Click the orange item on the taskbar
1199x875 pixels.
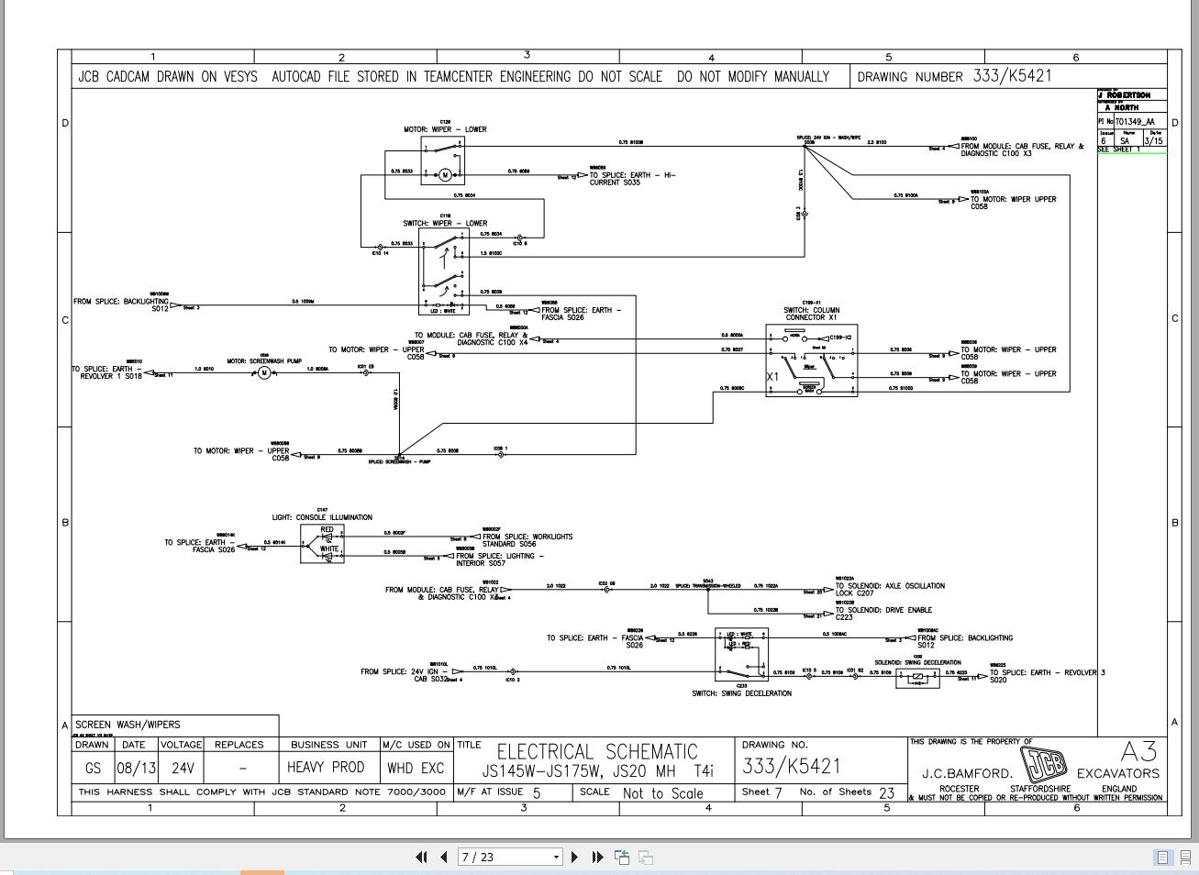pos(260,870)
